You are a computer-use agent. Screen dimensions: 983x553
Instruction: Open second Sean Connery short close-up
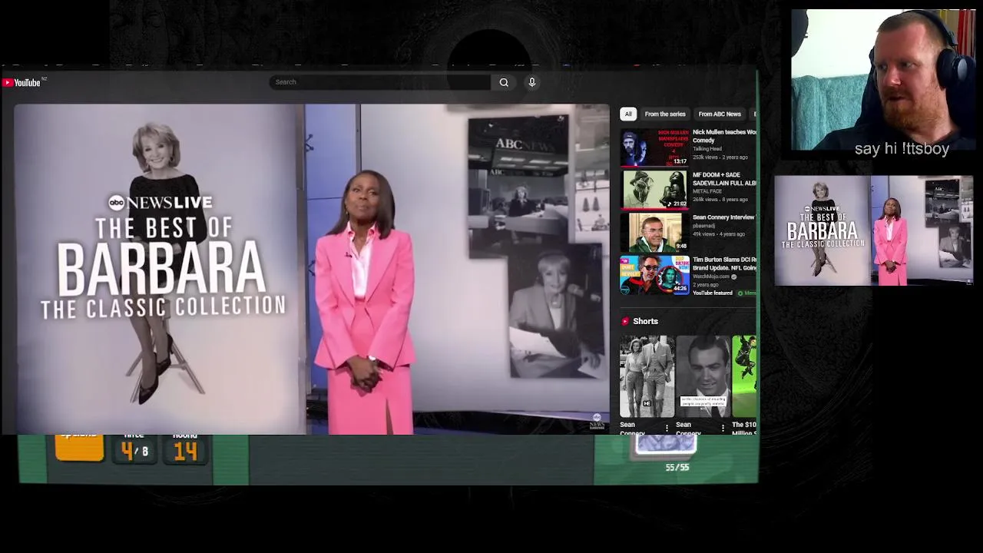704,376
